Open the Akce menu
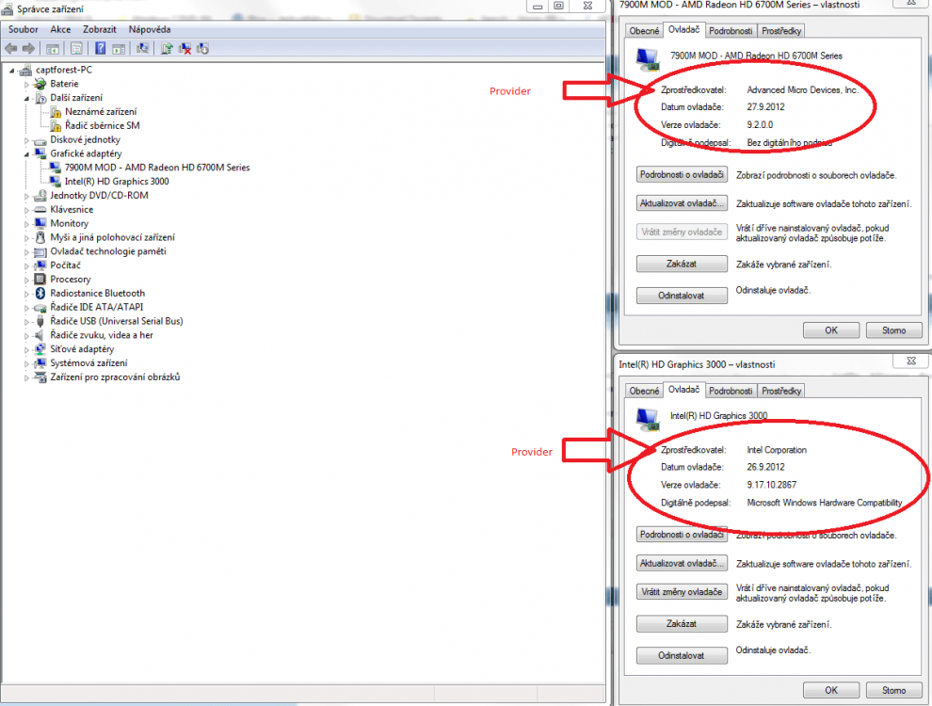Viewport: 932px width, 706px height. pyautogui.click(x=60, y=30)
